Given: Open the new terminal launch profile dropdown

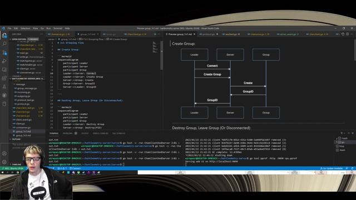Looking at the screenshot, I should click(345, 133).
